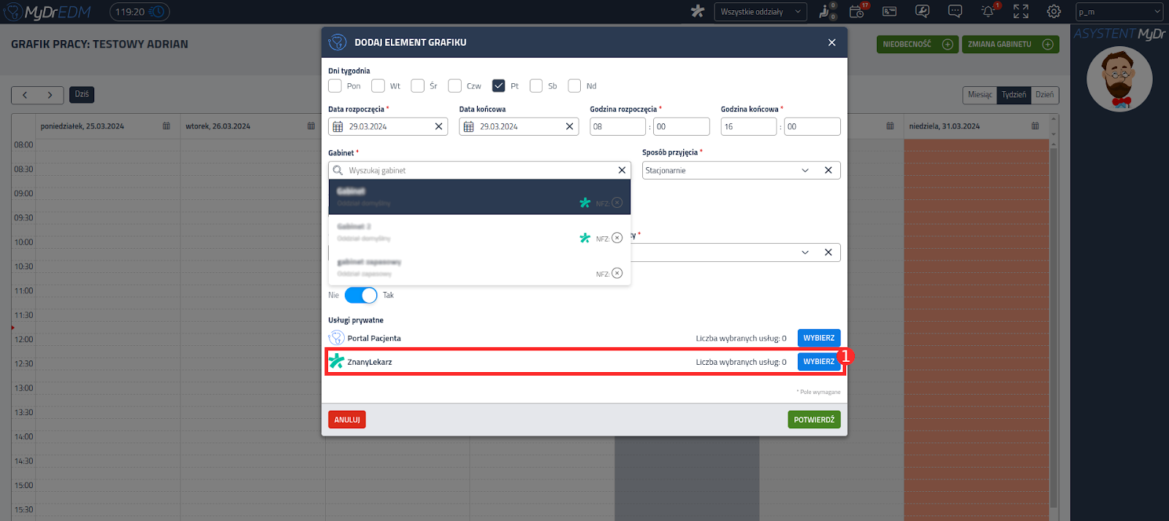Open the messages speech bubble icon
Viewport: 1169px width, 521px height.
[955, 12]
